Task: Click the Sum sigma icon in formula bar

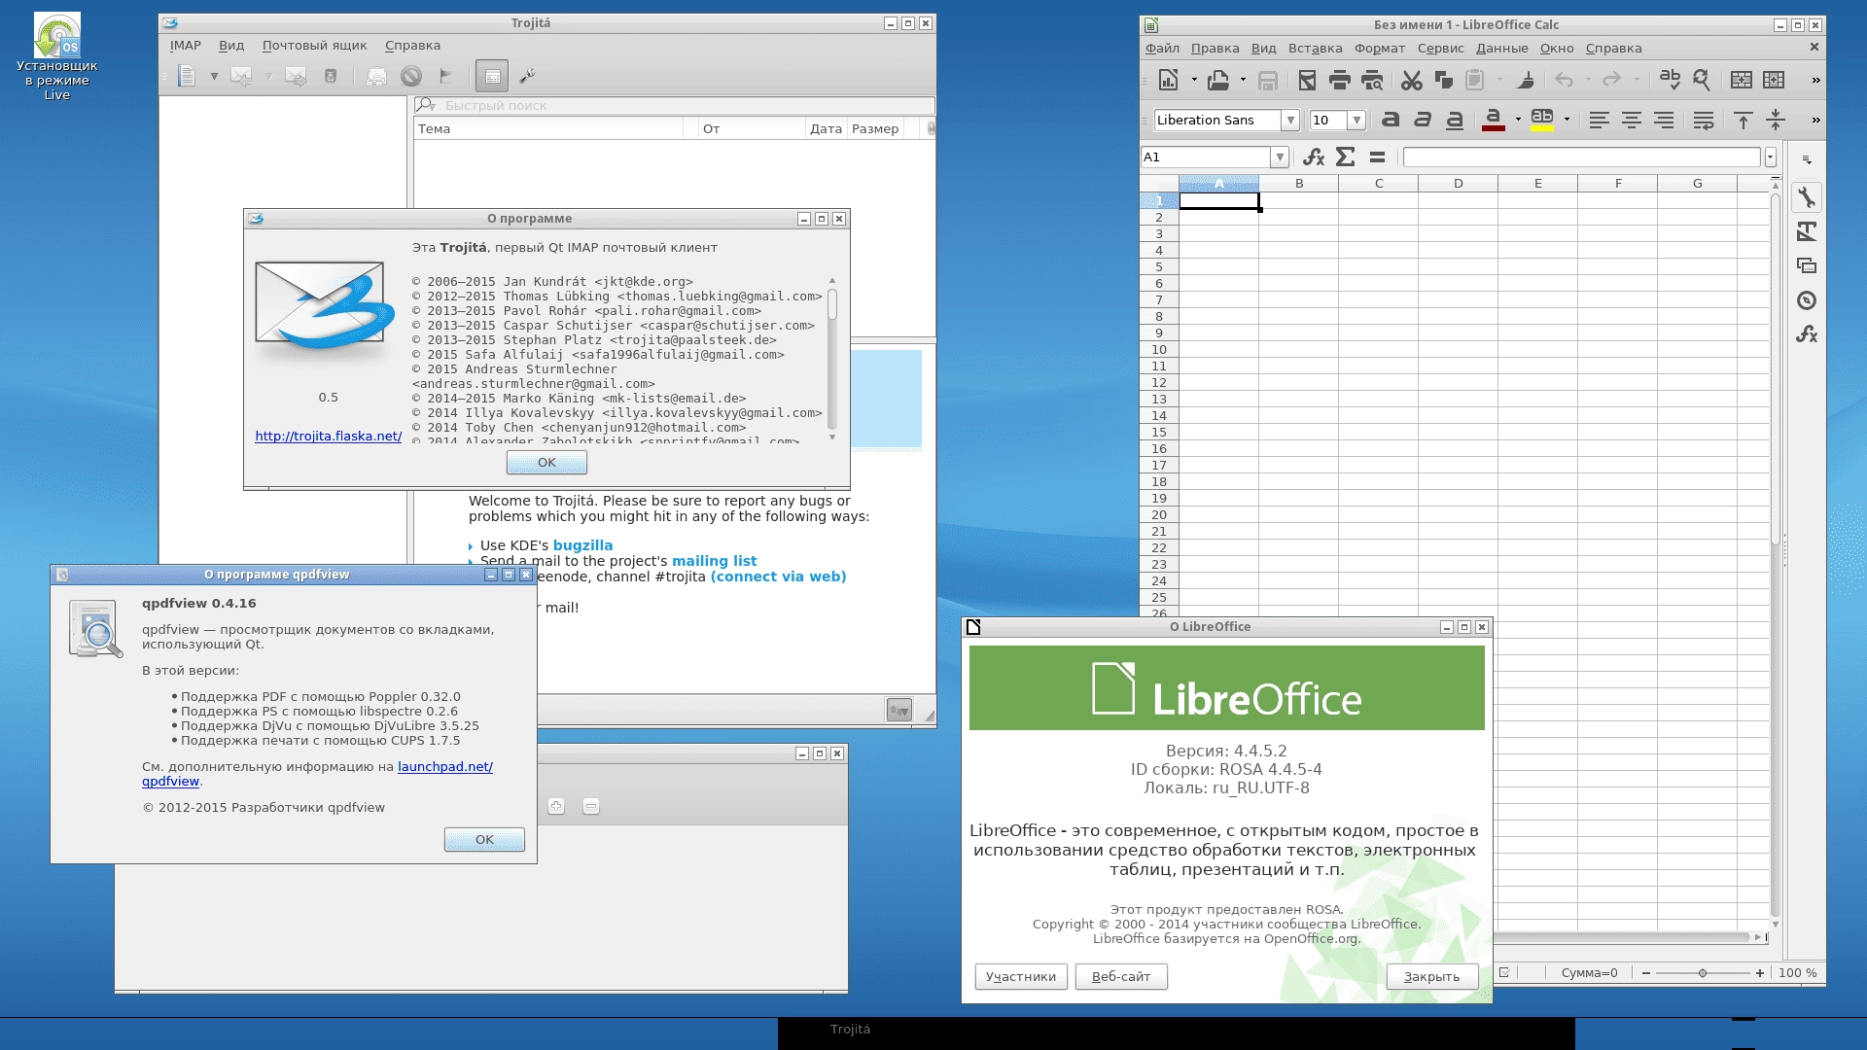Action: click(1346, 157)
